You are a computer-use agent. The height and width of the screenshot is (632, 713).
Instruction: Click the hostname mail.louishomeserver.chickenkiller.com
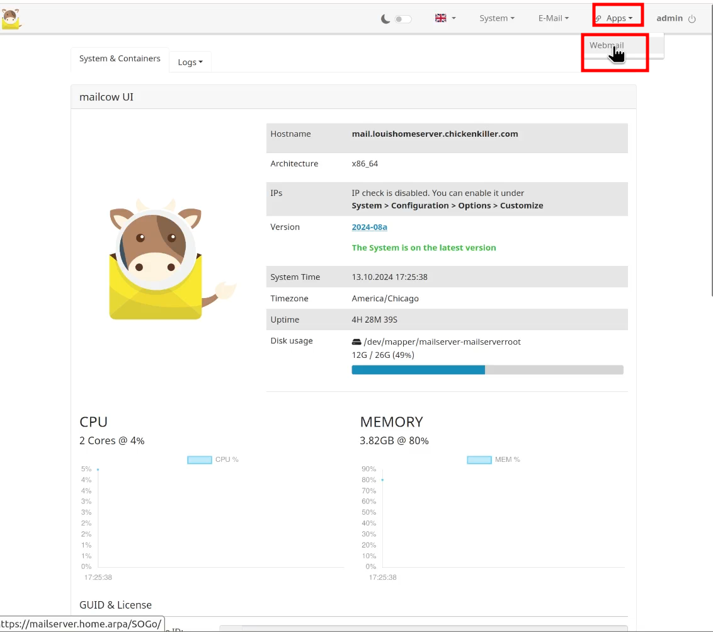tap(435, 134)
